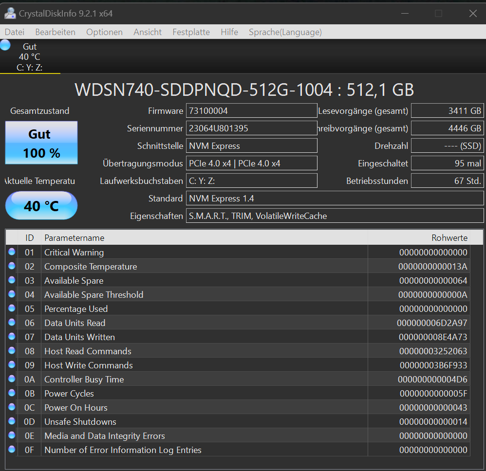Click the Betriebsstunden value 67 Std.
Viewport: 486px width, 471px height.
pyautogui.click(x=447, y=181)
